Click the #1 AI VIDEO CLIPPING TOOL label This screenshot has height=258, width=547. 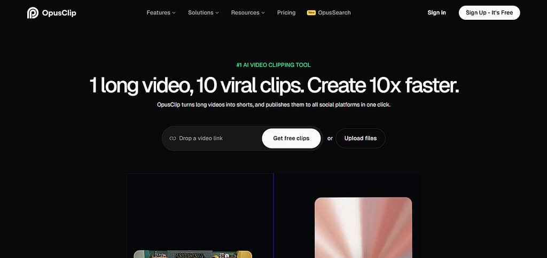pos(273,65)
